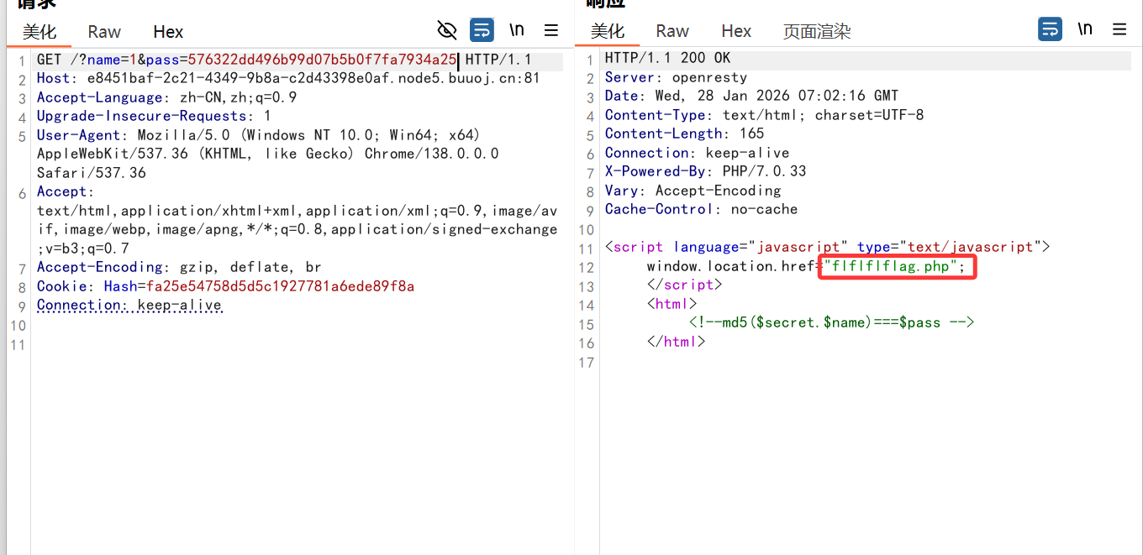Open the request panel hamburger menu

coord(551,30)
